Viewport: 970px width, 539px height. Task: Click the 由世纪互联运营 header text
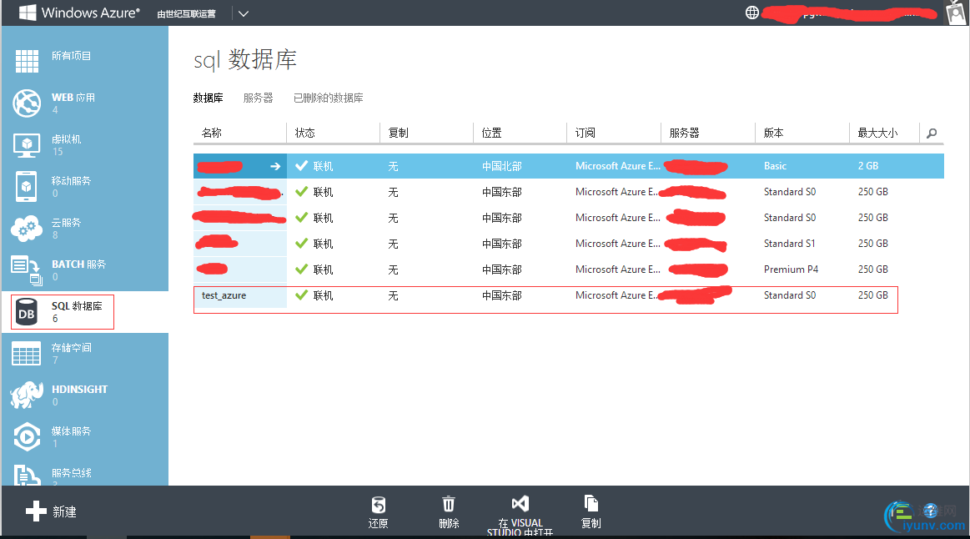186,13
